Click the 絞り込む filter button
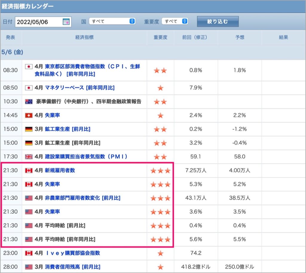 pos(218,22)
